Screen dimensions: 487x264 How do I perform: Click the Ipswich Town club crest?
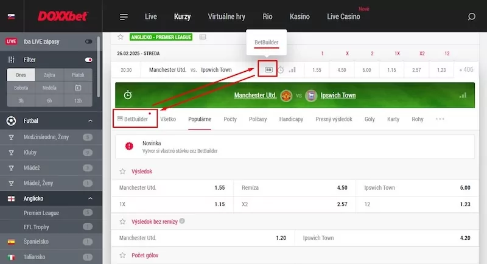(x=311, y=96)
